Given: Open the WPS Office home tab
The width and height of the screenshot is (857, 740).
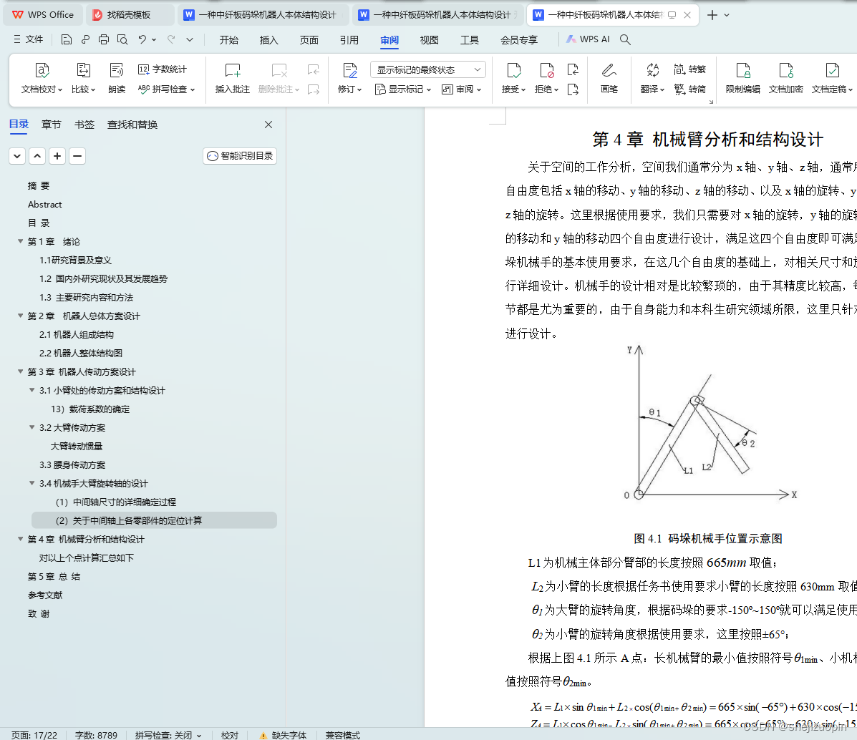Looking at the screenshot, I should coord(43,15).
